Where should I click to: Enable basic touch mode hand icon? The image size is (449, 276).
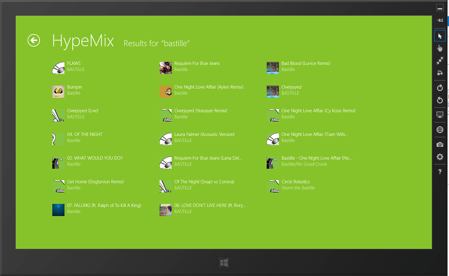(440, 48)
